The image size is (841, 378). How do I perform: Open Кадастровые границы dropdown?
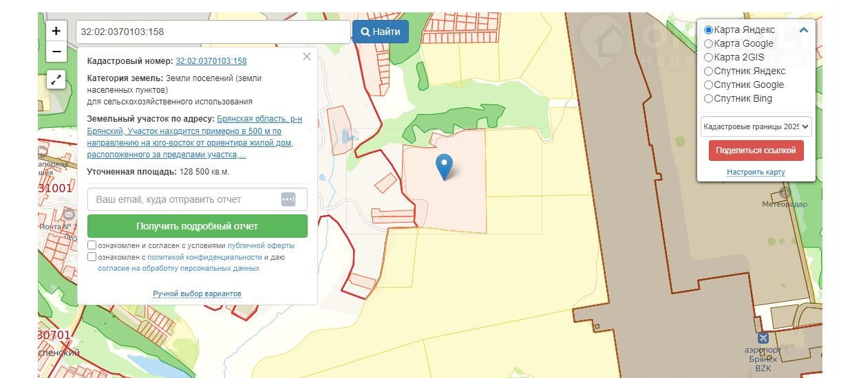[756, 127]
